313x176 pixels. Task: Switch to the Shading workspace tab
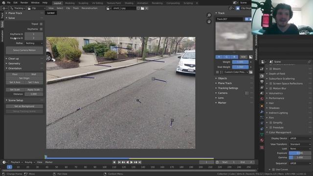129,3
